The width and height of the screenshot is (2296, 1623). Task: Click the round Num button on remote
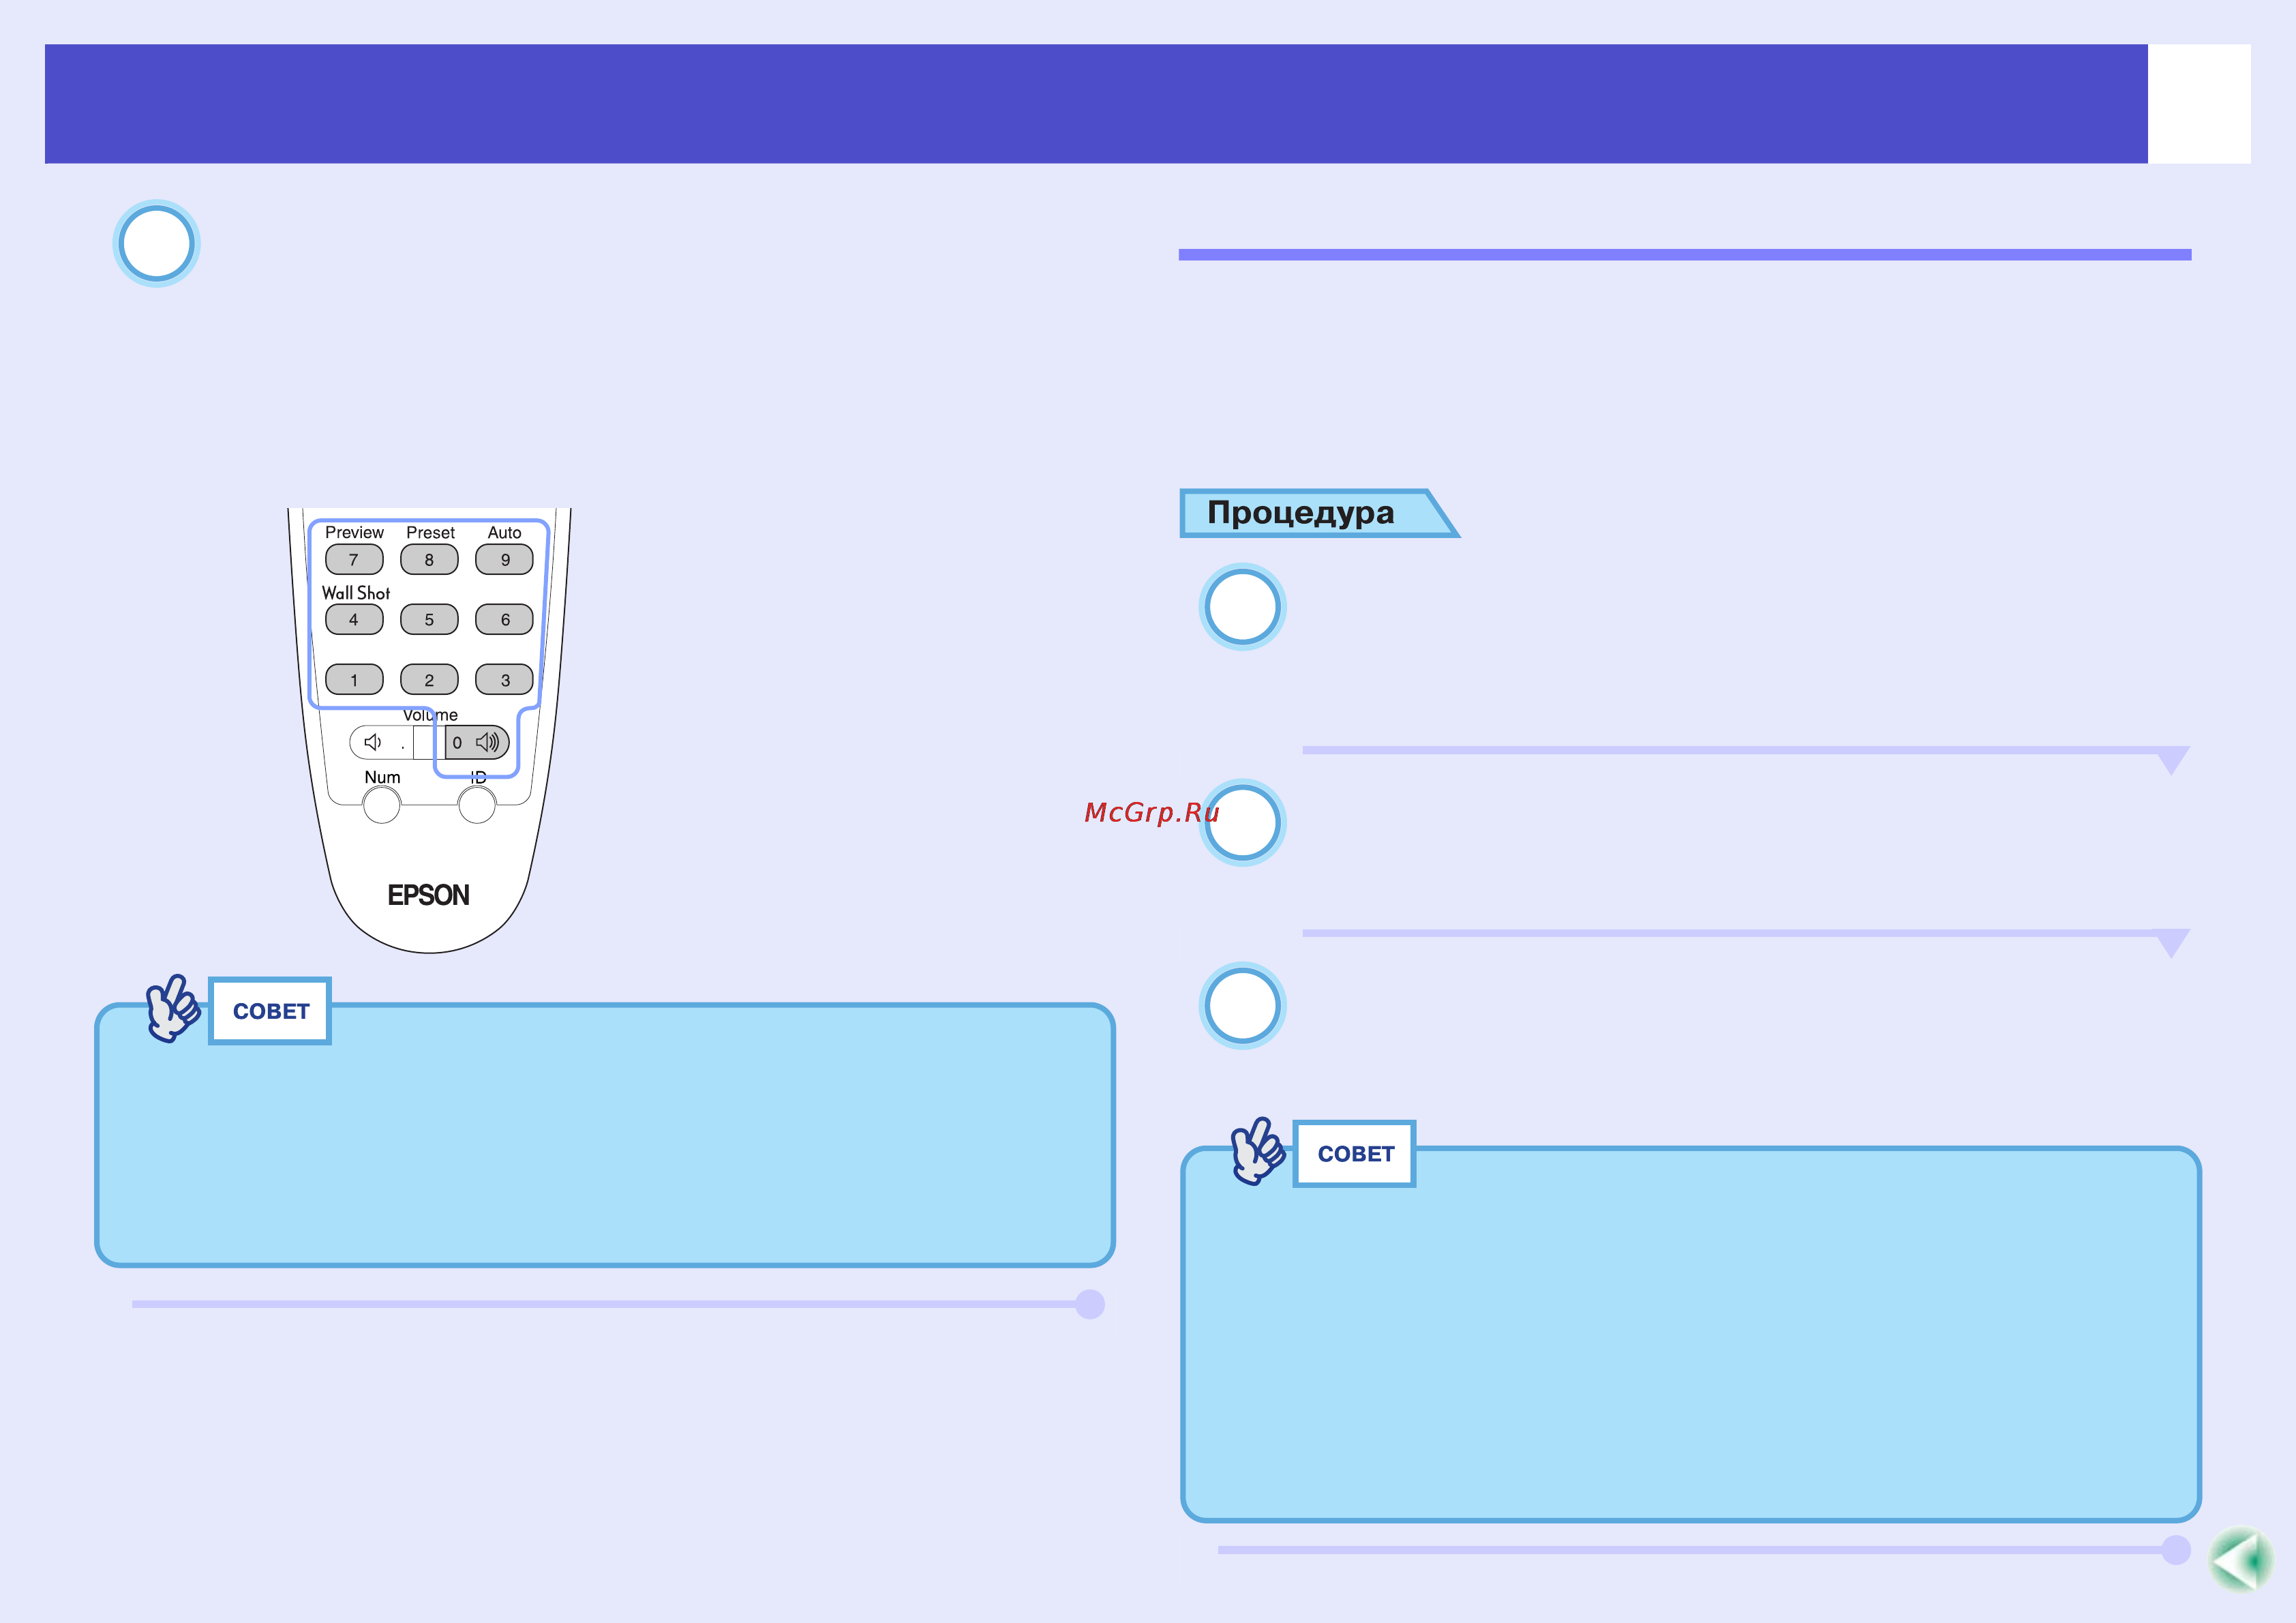pos(382,805)
